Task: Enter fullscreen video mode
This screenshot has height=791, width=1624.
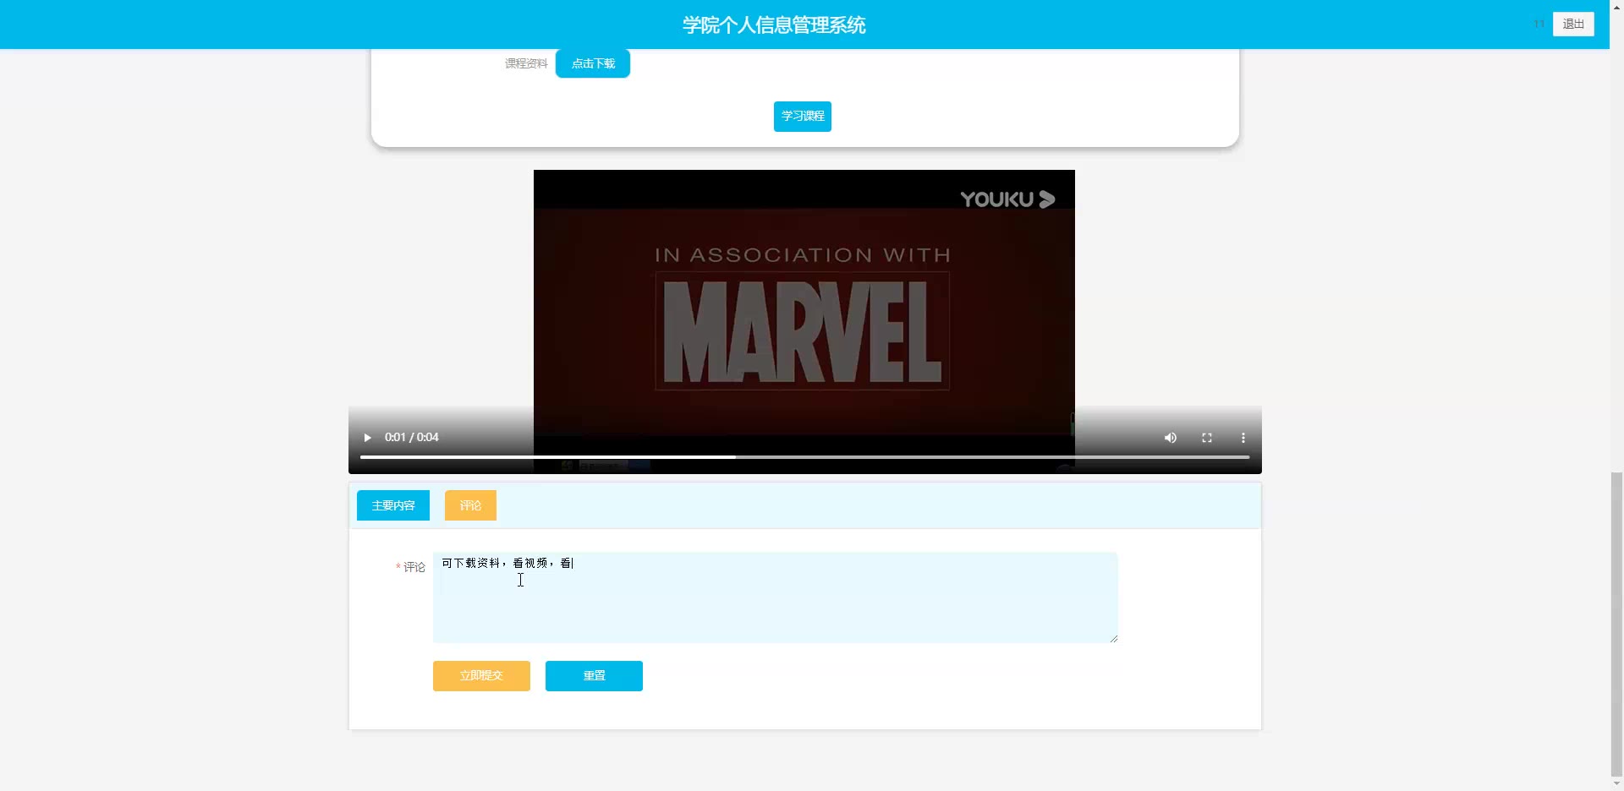Action: (x=1207, y=438)
